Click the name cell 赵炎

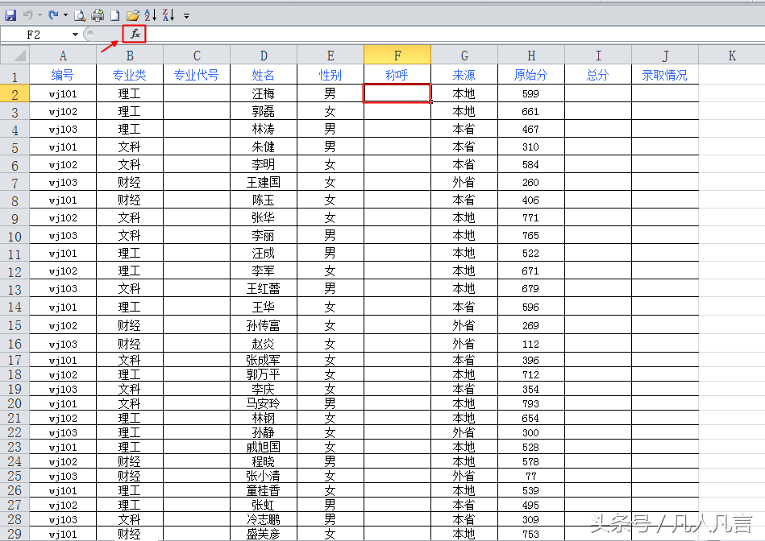[264, 344]
